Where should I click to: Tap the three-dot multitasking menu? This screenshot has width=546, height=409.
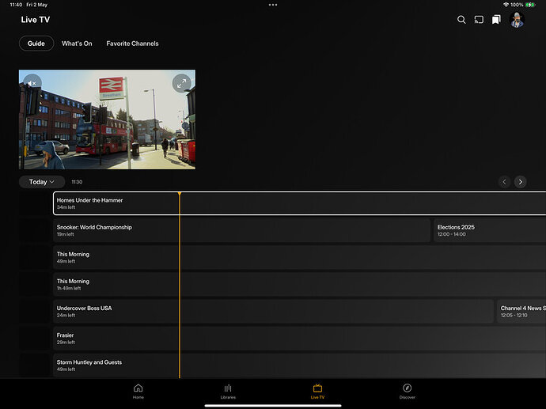[273, 5]
